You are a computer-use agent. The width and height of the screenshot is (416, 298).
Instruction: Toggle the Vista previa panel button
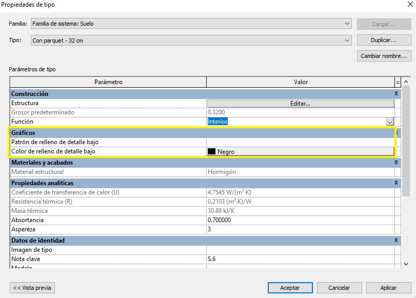[32, 288]
